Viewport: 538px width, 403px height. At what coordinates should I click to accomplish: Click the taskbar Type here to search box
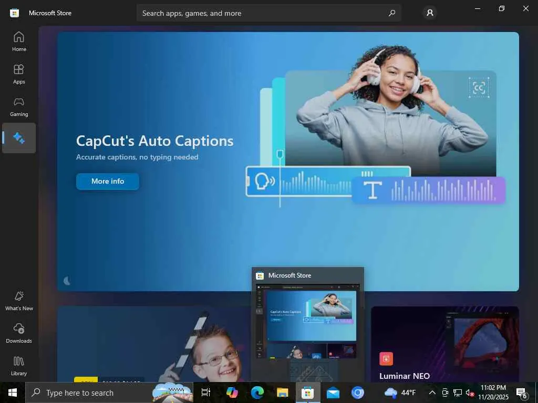tap(109, 393)
